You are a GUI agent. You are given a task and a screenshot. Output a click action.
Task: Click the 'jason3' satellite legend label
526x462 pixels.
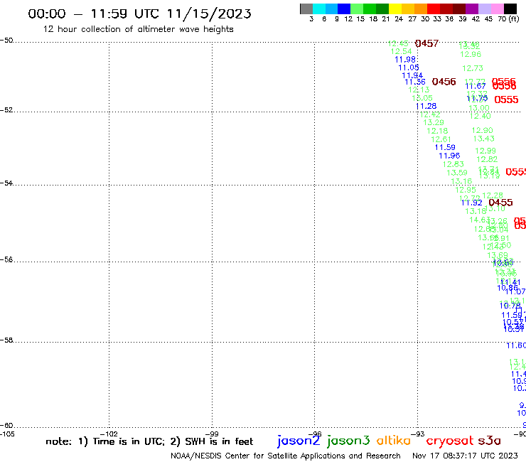[x=348, y=441]
